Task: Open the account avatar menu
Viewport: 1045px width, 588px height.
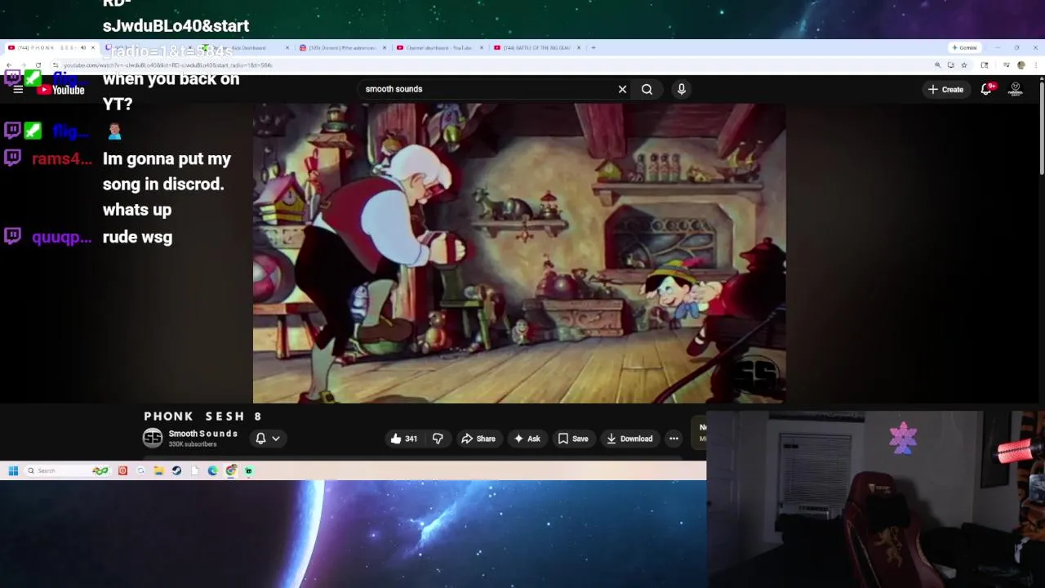Action: point(1016,89)
